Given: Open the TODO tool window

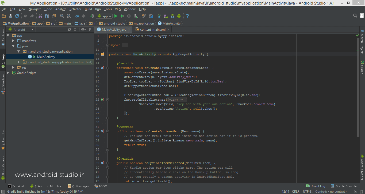Looking at the screenshot, I should (x=101, y=186).
